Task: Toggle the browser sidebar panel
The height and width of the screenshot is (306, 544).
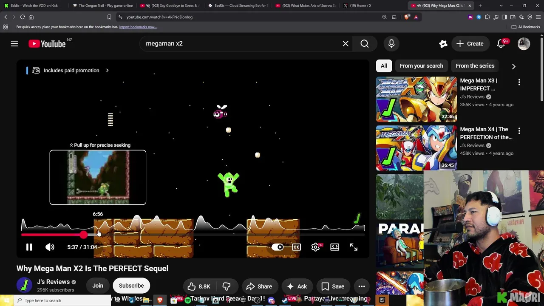Action: (504, 17)
